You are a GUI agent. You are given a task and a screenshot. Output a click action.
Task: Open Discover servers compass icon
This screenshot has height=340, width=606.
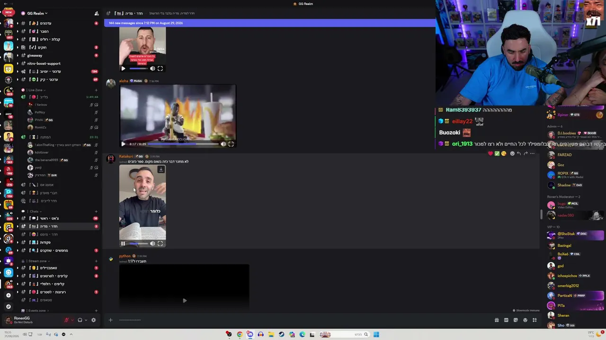point(8,306)
